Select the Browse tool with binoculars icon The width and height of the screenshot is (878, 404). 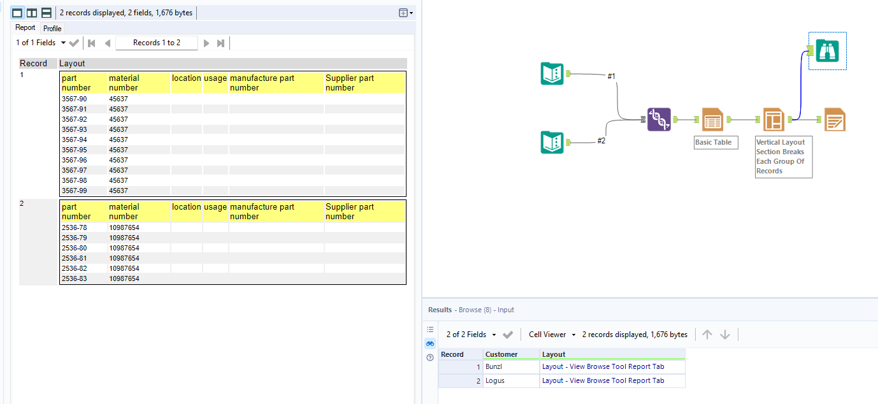827,51
